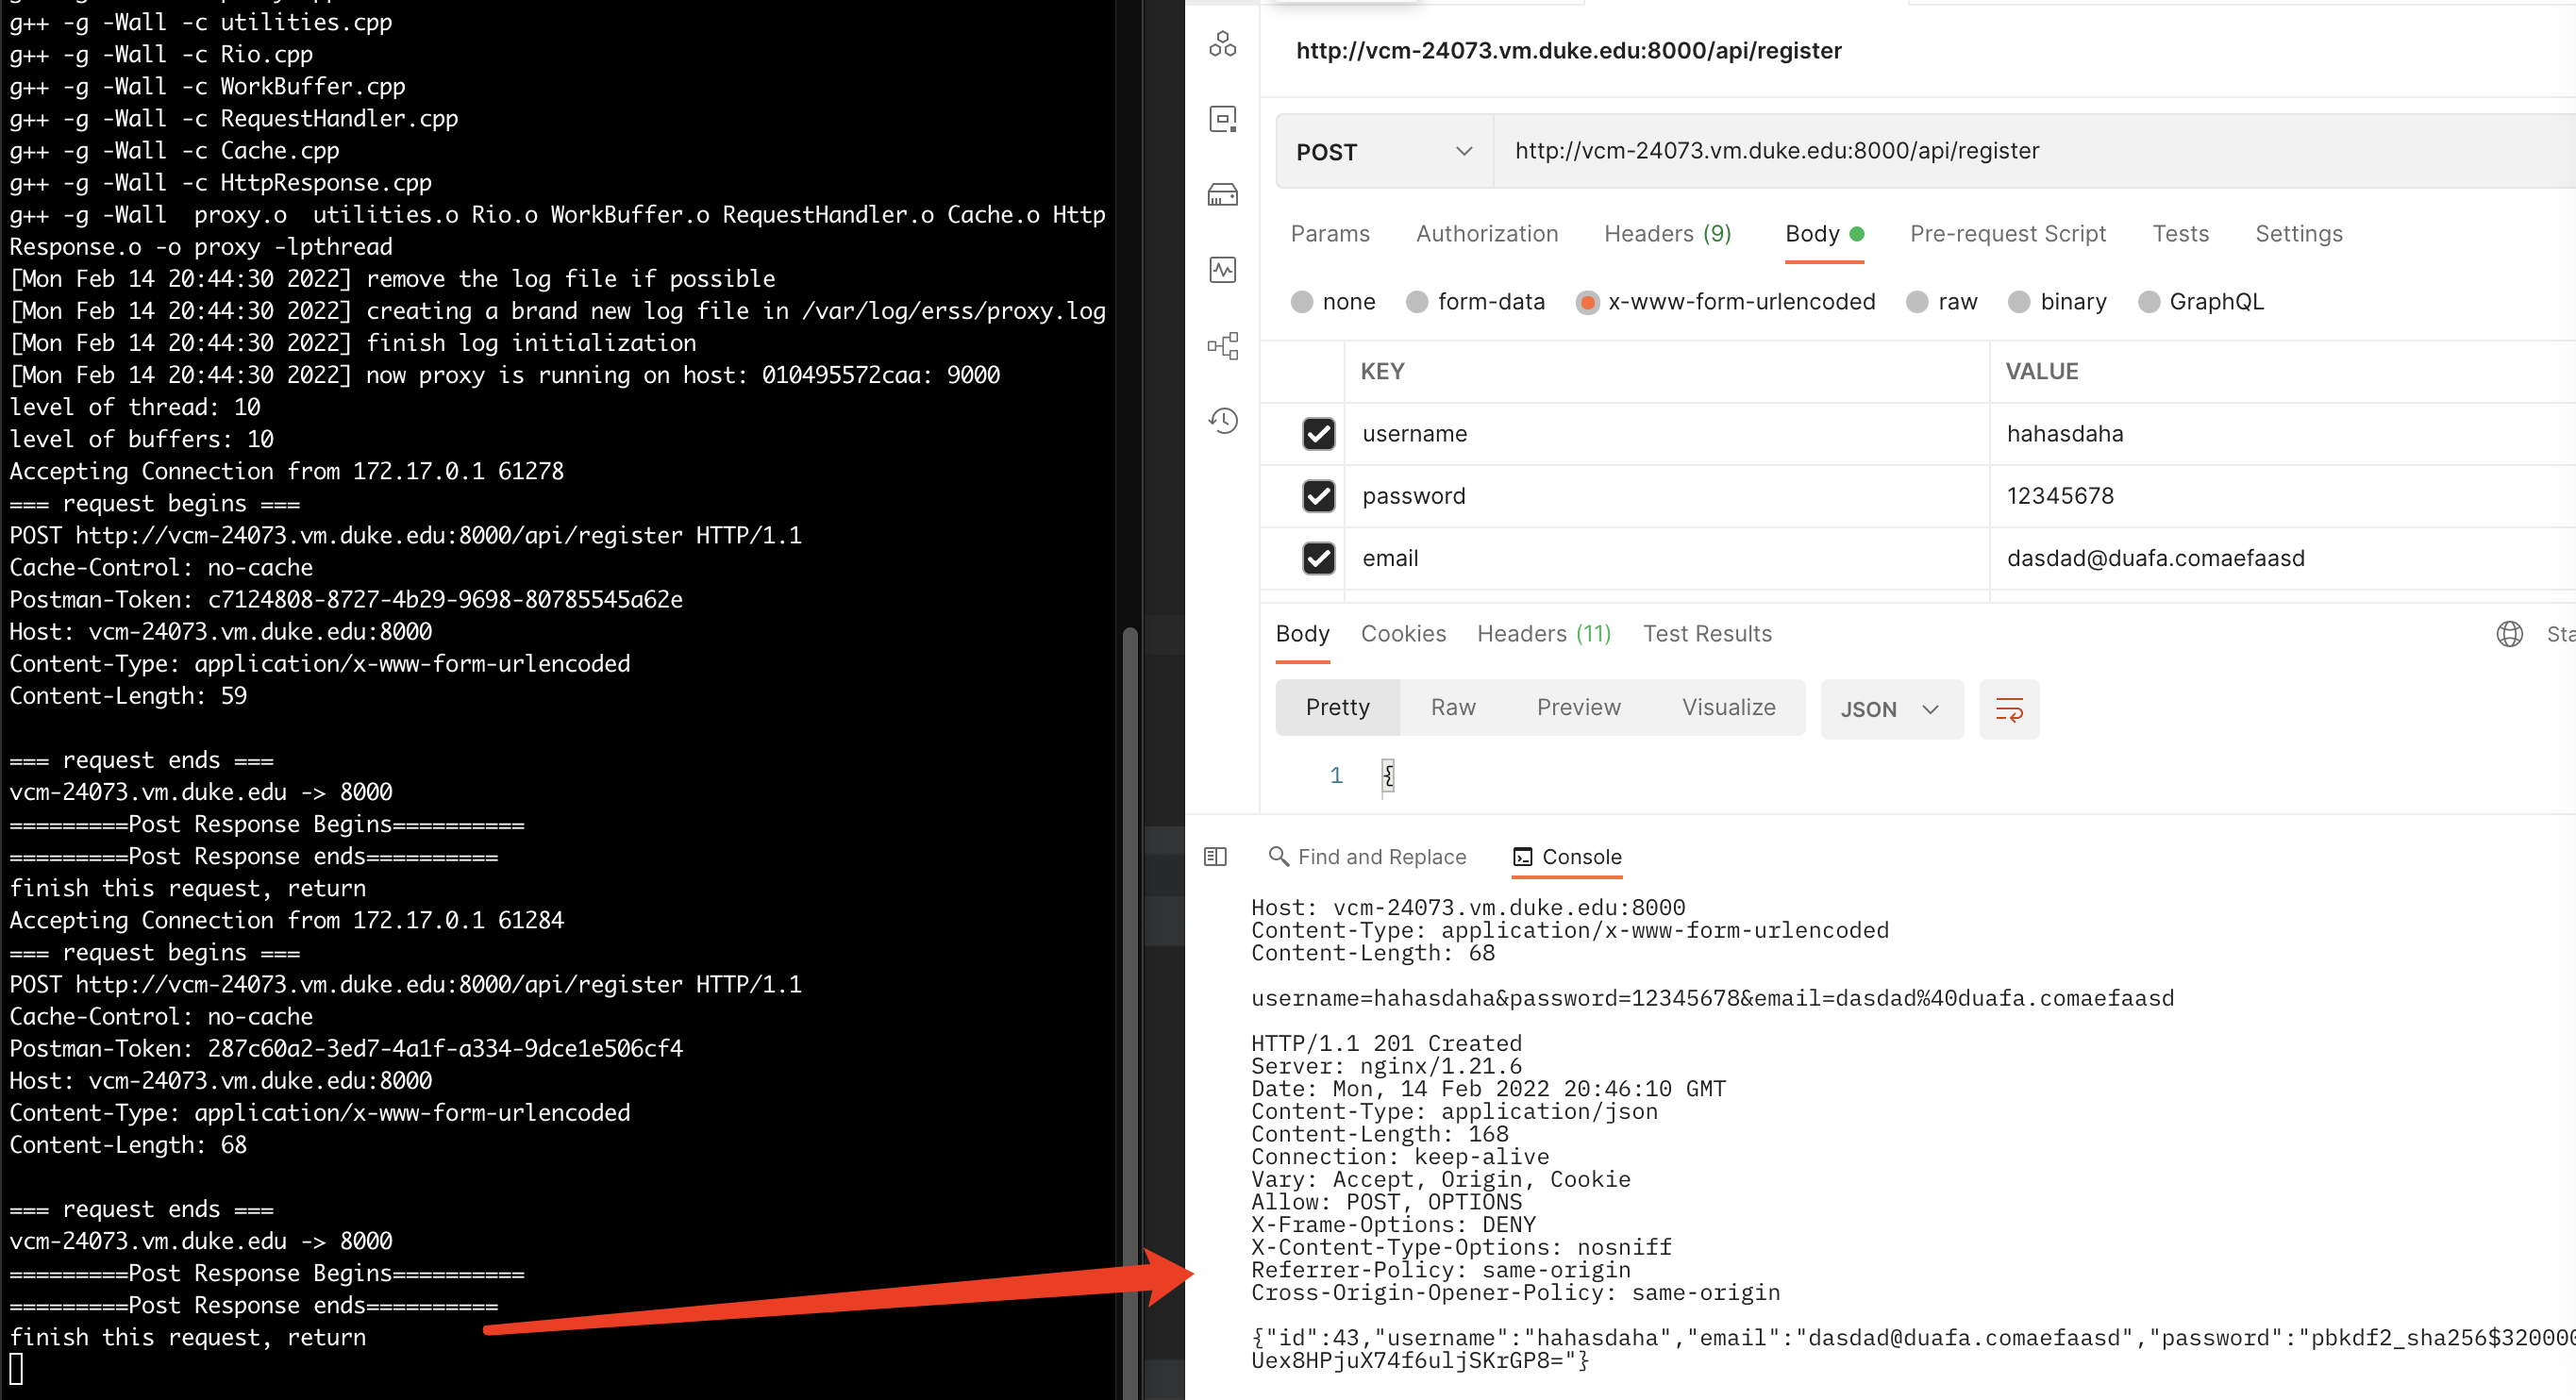Uncheck the username parameter checkbox

[1318, 434]
